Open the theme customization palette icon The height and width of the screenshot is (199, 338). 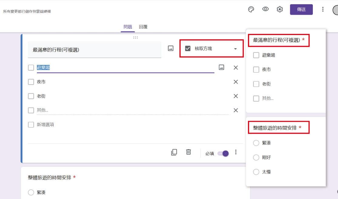pyautogui.click(x=251, y=9)
